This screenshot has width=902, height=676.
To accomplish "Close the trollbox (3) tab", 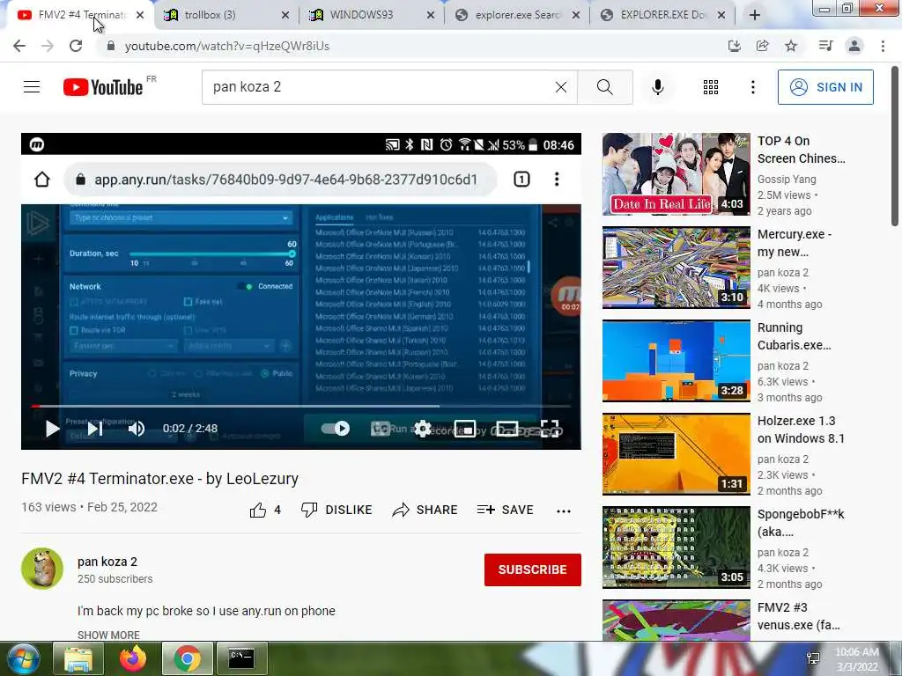I will pos(285,16).
